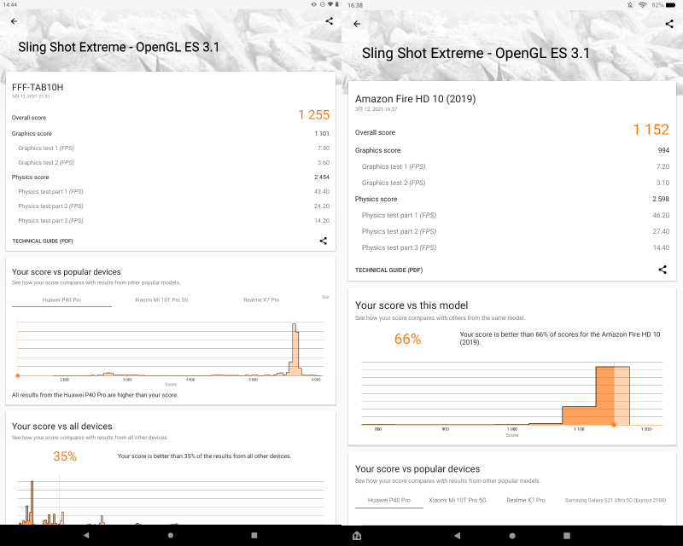The height and width of the screenshot is (546, 683).
Task: Tap the FFF-TAB10H device name
Action: coord(38,87)
